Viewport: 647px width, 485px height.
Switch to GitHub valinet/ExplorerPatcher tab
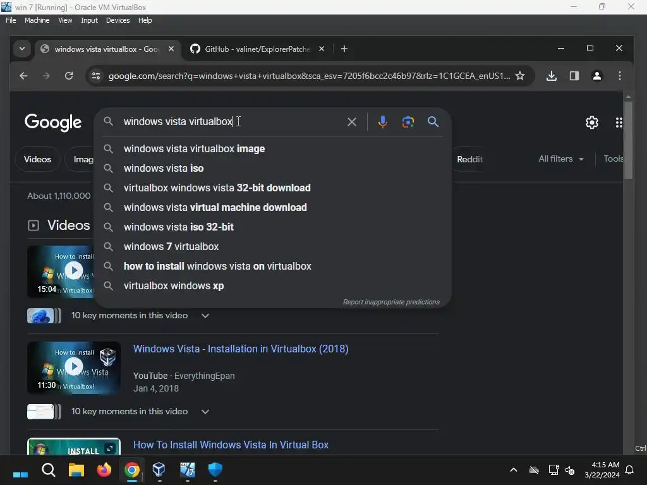tap(257, 49)
